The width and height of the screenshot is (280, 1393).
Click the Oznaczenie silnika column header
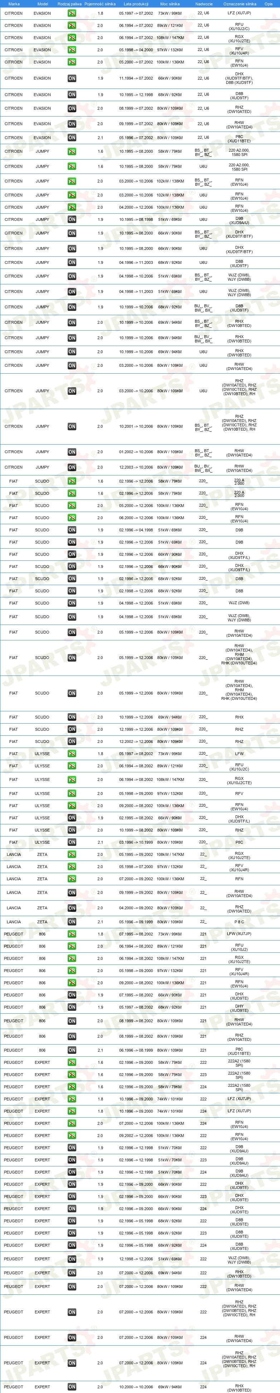(240, 4)
